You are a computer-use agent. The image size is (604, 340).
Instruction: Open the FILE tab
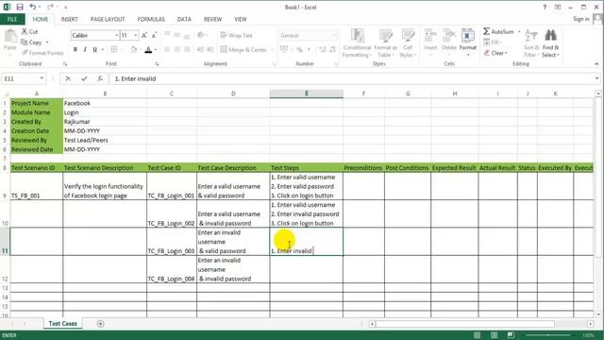12,19
